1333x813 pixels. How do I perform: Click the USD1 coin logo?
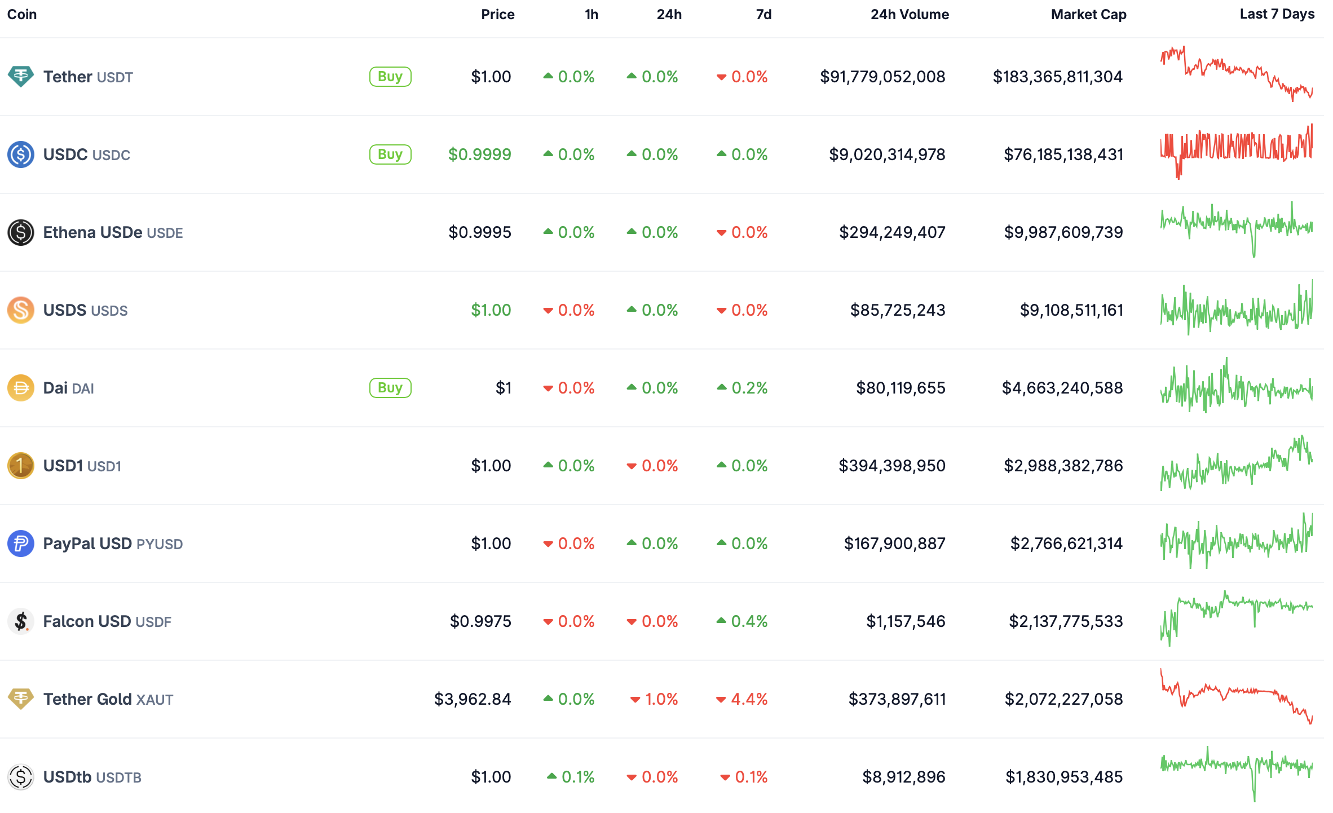point(21,466)
